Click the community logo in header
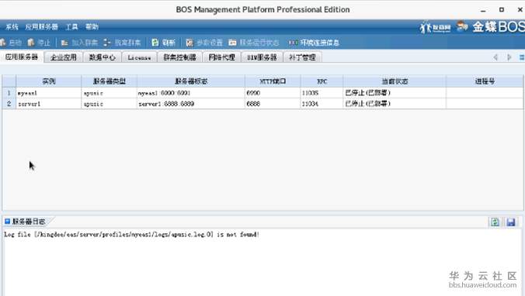The height and width of the screenshot is (296, 525). 435,27
